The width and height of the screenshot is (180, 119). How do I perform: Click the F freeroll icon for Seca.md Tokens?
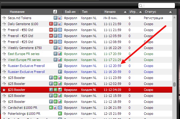pos(56,18)
